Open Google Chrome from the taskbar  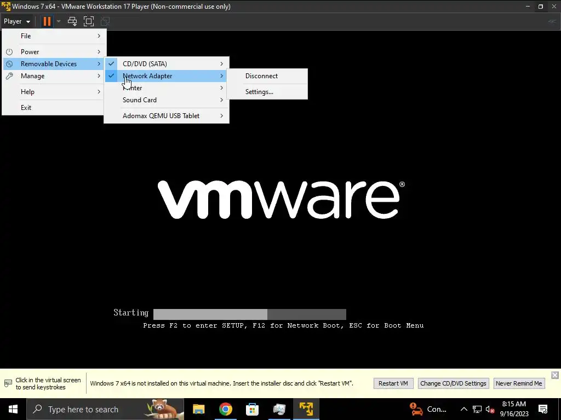click(x=225, y=409)
